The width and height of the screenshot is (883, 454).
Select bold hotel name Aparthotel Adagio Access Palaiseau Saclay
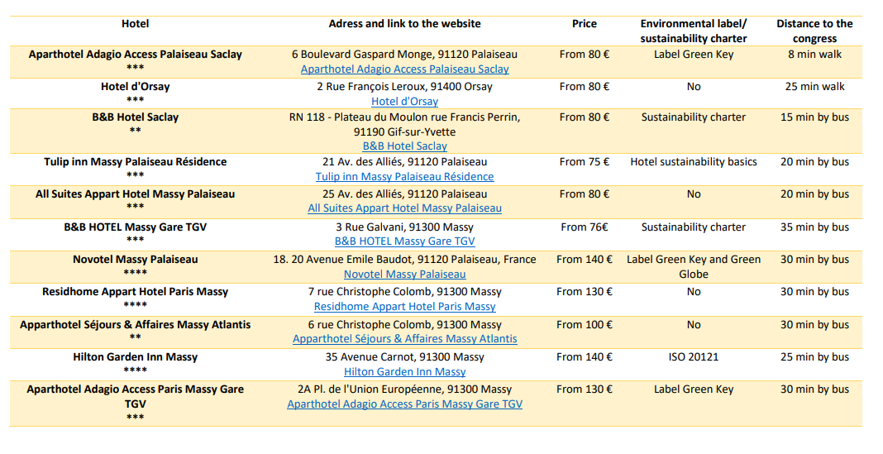click(x=135, y=55)
